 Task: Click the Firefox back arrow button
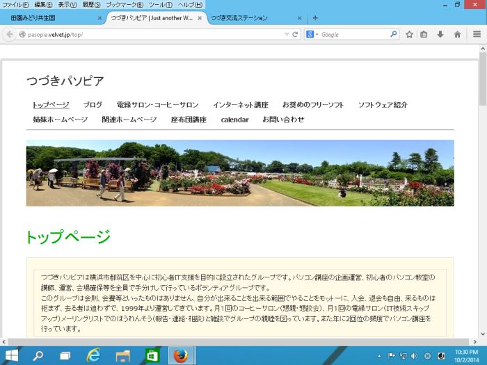click(x=10, y=34)
